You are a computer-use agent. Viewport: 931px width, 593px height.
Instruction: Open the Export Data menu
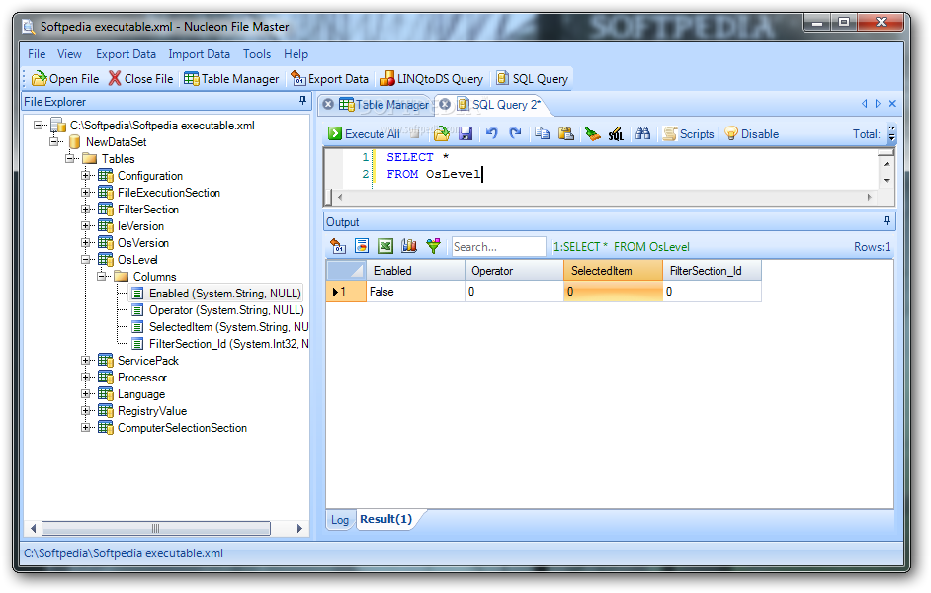coord(126,54)
